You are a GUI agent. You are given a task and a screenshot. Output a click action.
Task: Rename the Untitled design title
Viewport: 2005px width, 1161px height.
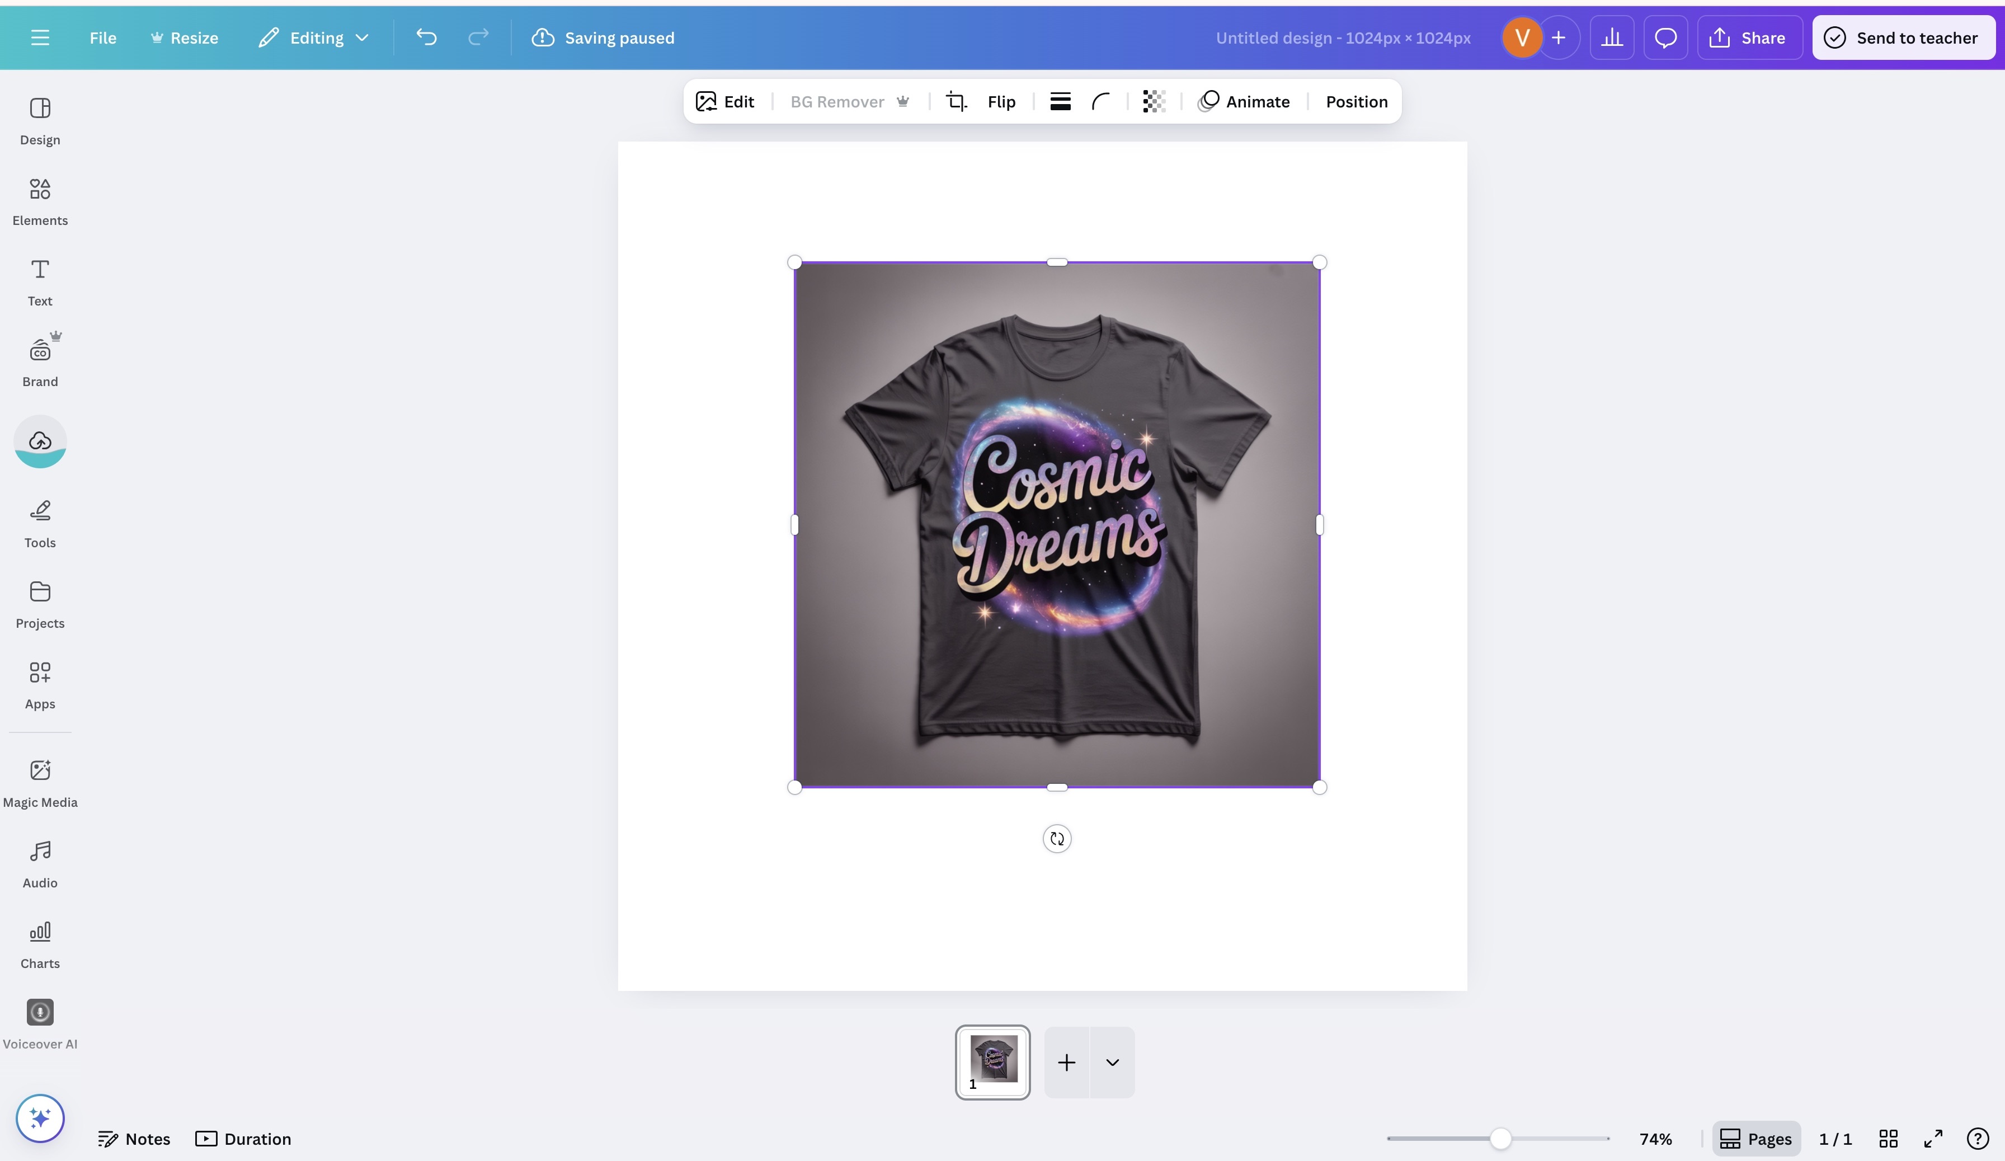click(1343, 37)
